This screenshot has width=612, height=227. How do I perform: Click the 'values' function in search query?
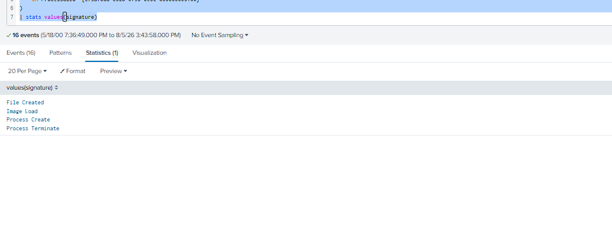(x=53, y=17)
